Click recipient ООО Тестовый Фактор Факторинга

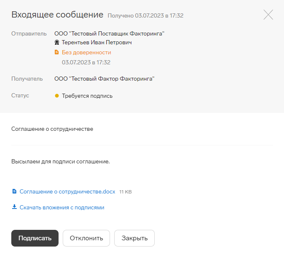click(x=104, y=79)
